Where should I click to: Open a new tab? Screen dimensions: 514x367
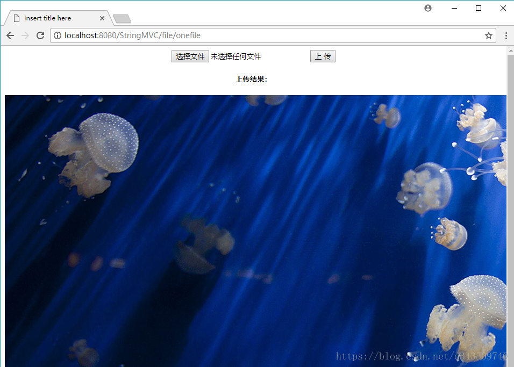click(x=122, y=19)
